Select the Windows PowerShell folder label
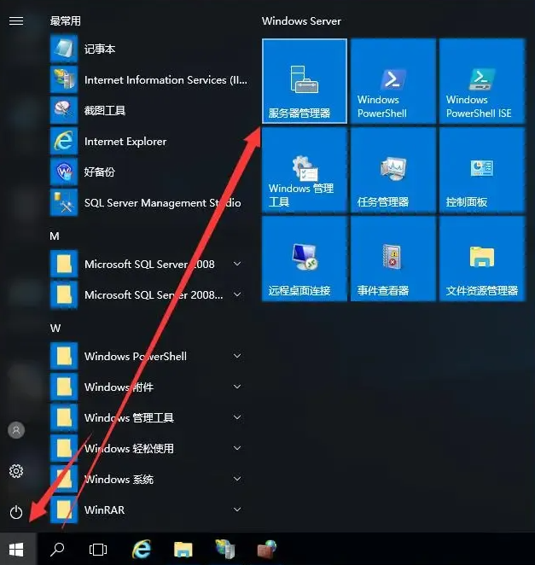Image resolution: width=535 pixels, height=565 pixels. point(136,357)
